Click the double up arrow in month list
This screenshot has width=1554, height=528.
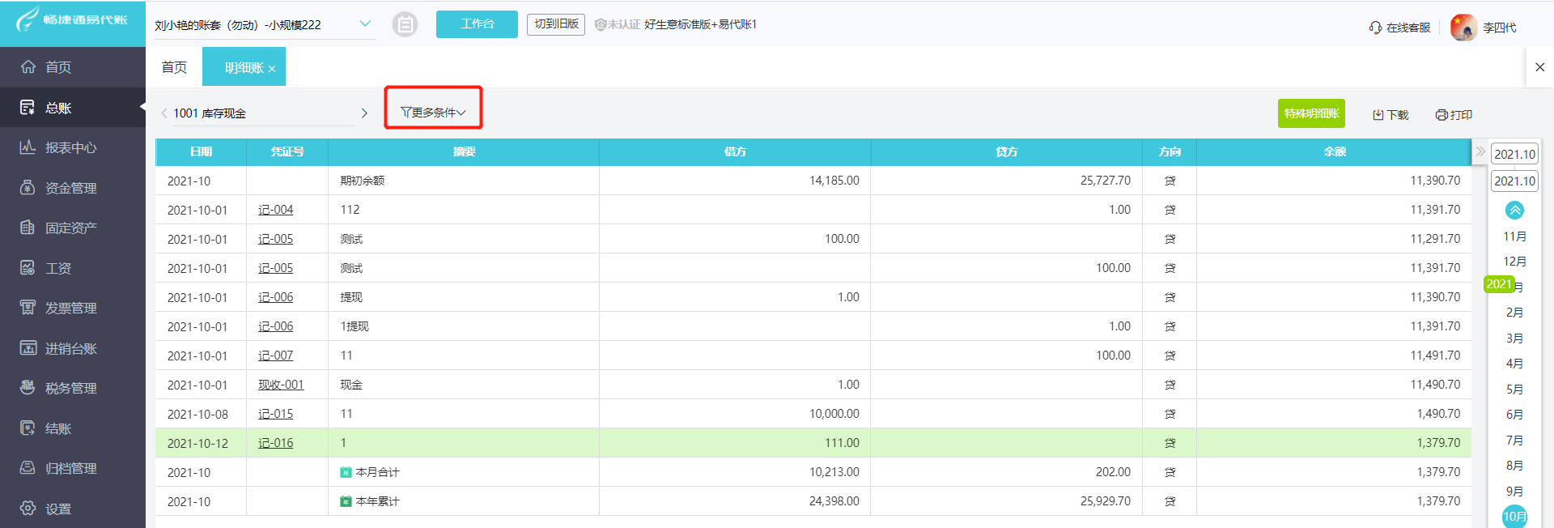click(1514, 211)
